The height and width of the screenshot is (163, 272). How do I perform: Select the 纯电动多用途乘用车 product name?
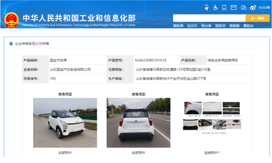coord(223,60)
